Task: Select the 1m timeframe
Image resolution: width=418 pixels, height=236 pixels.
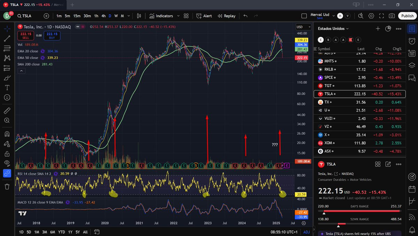Action: pyautogui.click(x=59, y=16)
